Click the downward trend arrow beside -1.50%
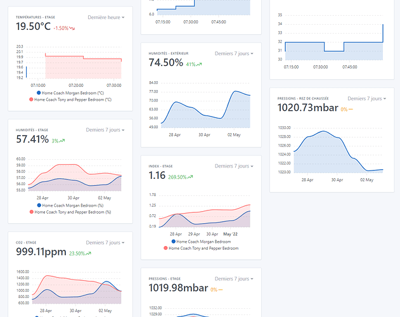The width and height of the screenshot is (400, 317). 72,29
